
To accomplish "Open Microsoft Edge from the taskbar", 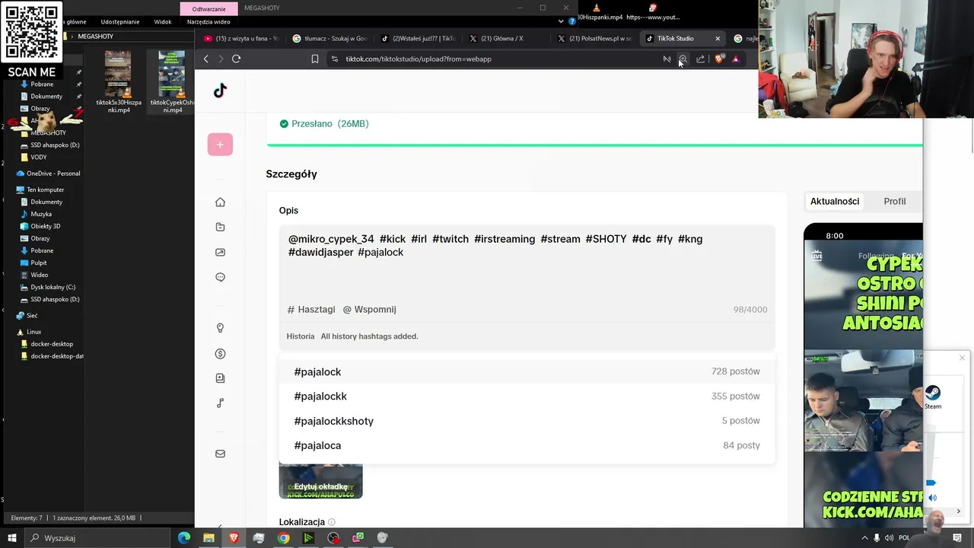I will point(183,538).
